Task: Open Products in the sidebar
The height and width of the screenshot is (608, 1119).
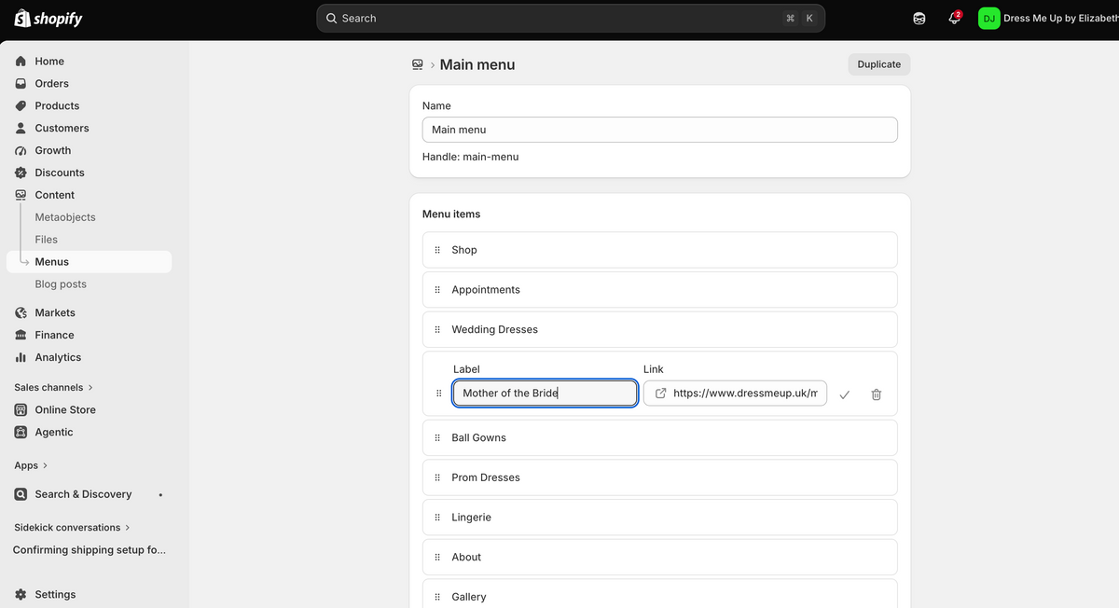Action: point(89,106)
